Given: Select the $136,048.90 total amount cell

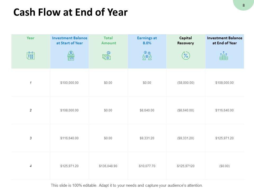Looking at the screenshot, I should pyautogui.click(x=108, y=166).
